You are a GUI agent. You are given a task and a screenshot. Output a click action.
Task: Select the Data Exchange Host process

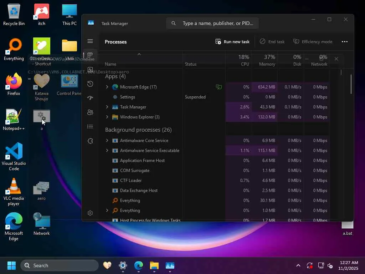[216, 191]
